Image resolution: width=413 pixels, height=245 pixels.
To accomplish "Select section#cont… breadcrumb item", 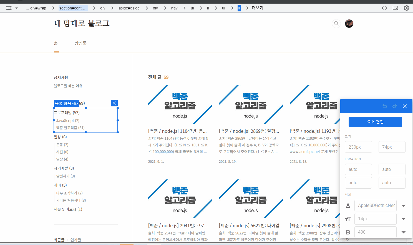I will [x=73, y=8].
